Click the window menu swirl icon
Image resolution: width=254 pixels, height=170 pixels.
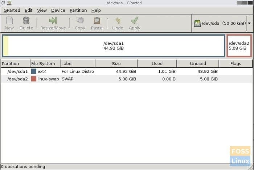point(3,3)
